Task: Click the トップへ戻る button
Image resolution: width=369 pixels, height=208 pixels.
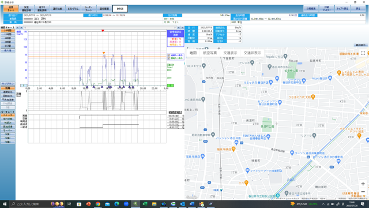Action: click(342, 9)
